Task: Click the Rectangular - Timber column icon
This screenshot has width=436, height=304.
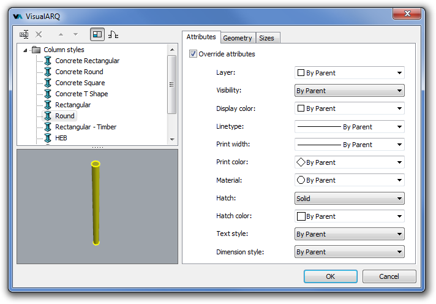Action: tap(48, 127)
